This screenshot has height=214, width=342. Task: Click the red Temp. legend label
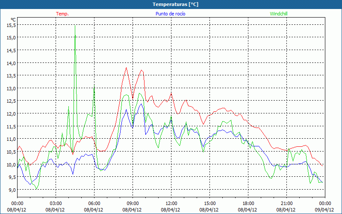[x=62, y=14]
